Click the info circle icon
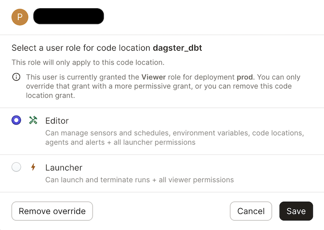324x230 pixels. click(x=16, y=77)
